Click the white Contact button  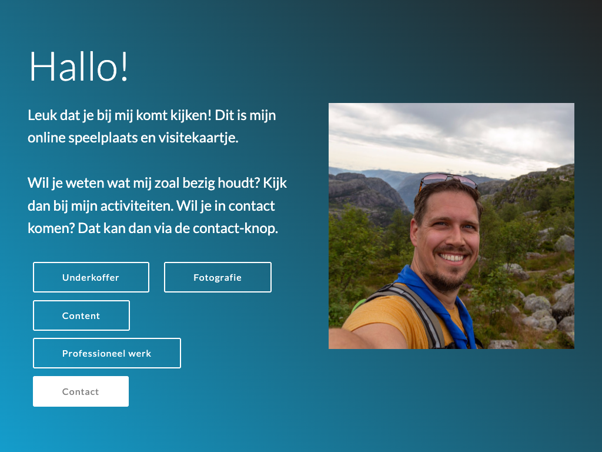click(81, 391)
